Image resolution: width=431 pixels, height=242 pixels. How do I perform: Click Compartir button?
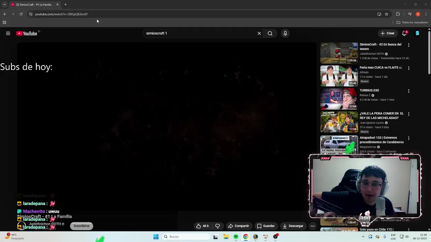coord(238,226)
